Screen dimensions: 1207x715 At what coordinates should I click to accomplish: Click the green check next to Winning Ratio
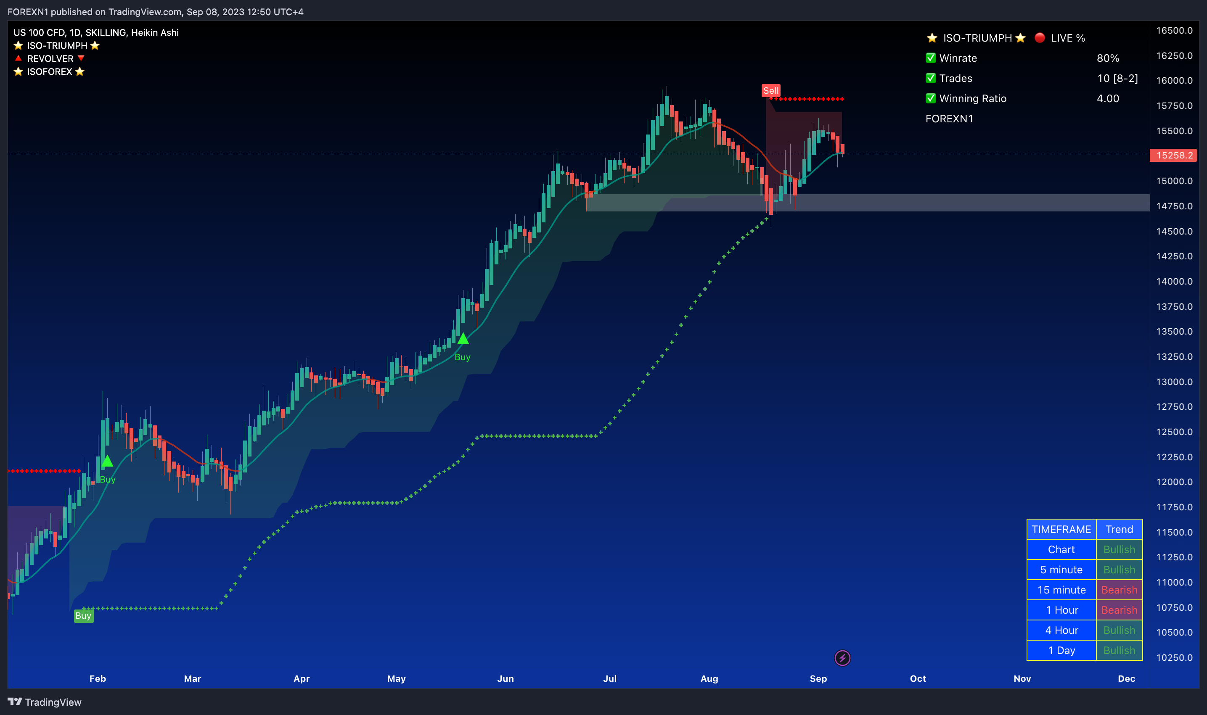(x=931, y=98)
